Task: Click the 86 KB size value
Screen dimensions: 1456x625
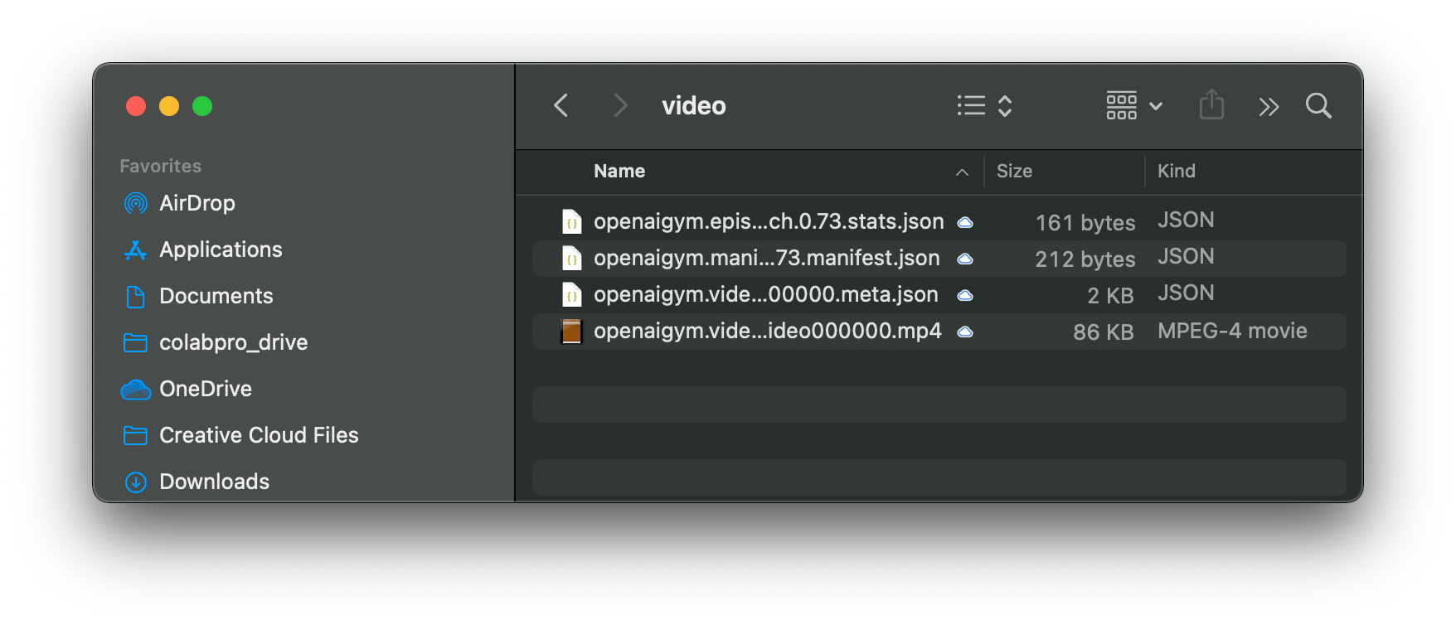Action: tap(1104, 332)
